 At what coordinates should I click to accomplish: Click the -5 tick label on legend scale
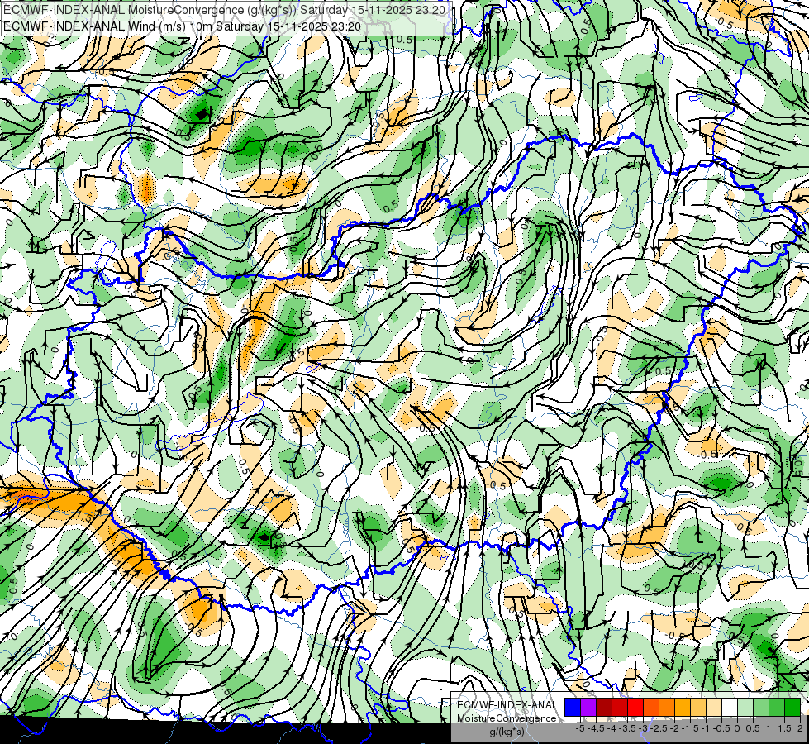point(580,728)
